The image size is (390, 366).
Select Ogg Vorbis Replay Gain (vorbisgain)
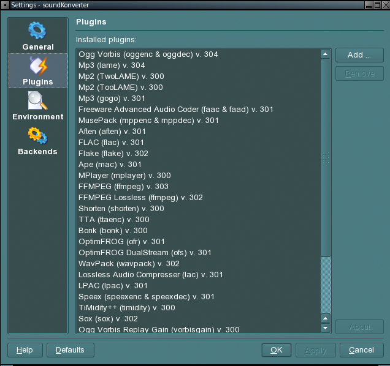[x=198, y=329]
